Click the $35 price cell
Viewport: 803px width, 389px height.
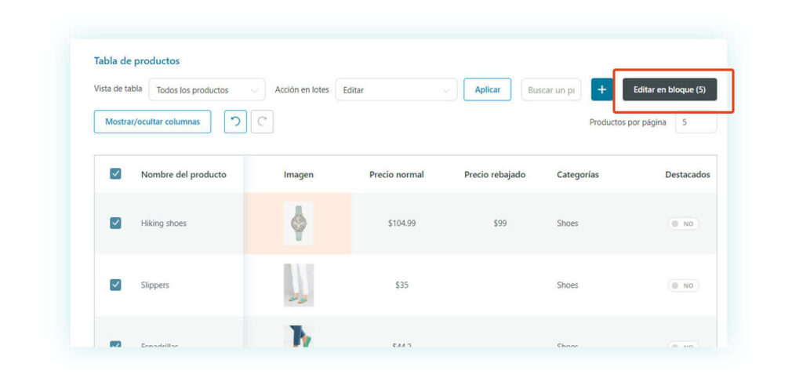tap(402, 285)
